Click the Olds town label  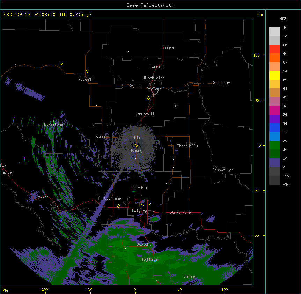coord(135,138)
